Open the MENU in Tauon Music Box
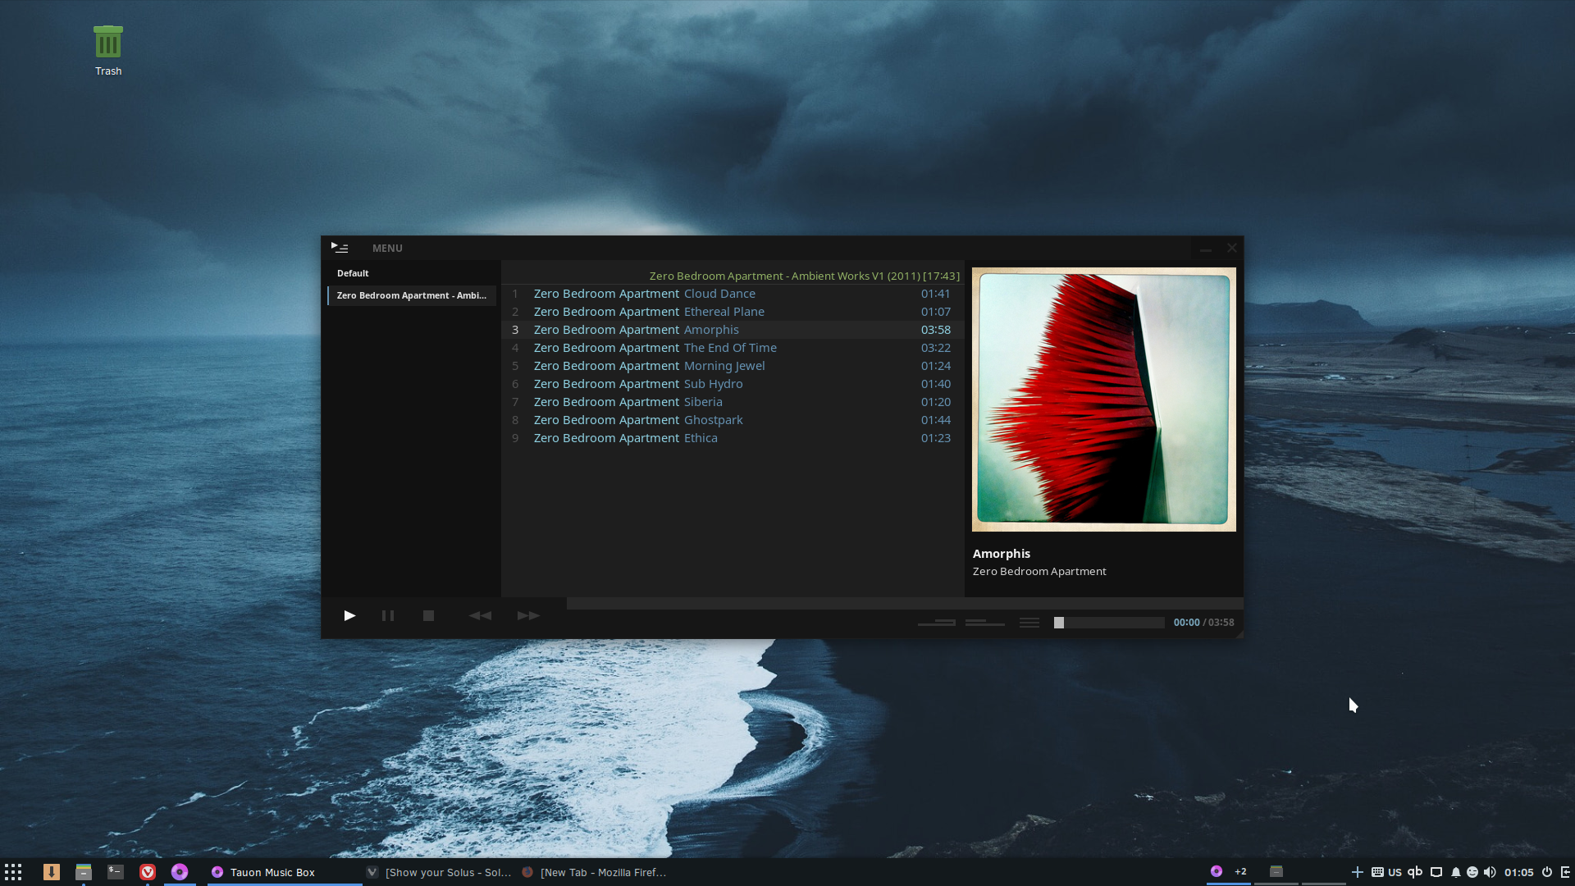The height and width of the screenshot is (886, 1575). tap(387, 248)
